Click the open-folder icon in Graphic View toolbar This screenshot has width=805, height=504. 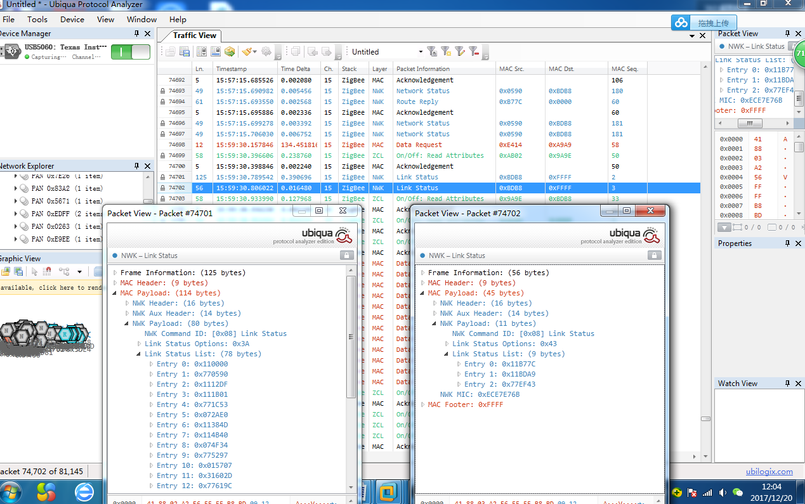click(x=5, y=271)
